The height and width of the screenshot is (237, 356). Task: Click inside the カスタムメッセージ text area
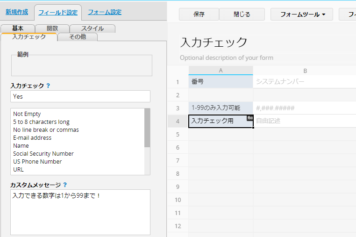click(x=80, y=212)
